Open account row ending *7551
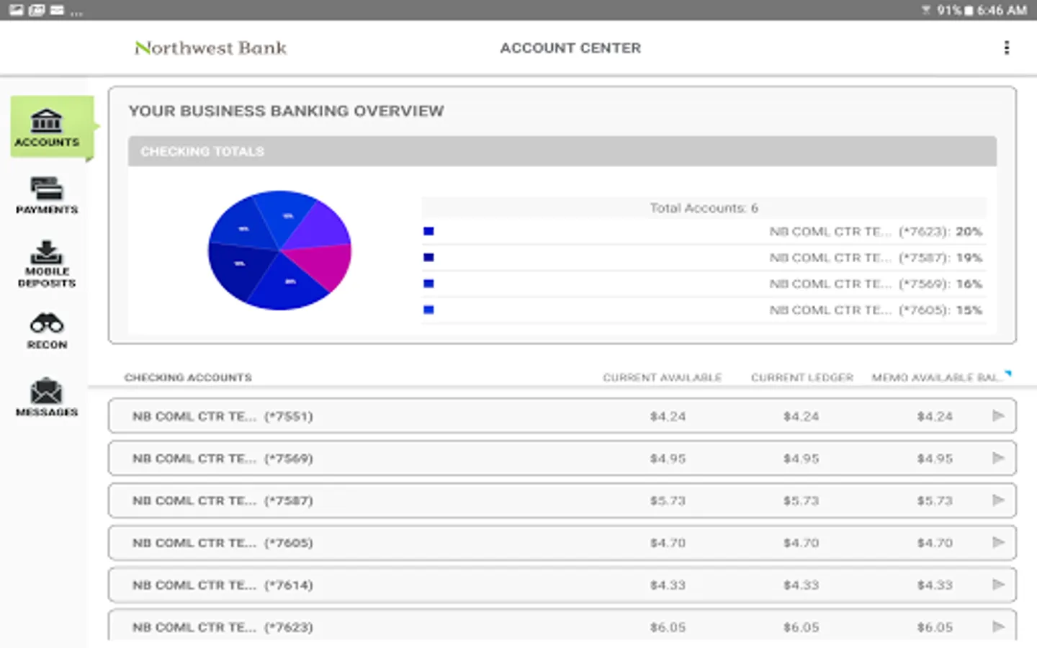1037x648 pixels. pos(562,416)
